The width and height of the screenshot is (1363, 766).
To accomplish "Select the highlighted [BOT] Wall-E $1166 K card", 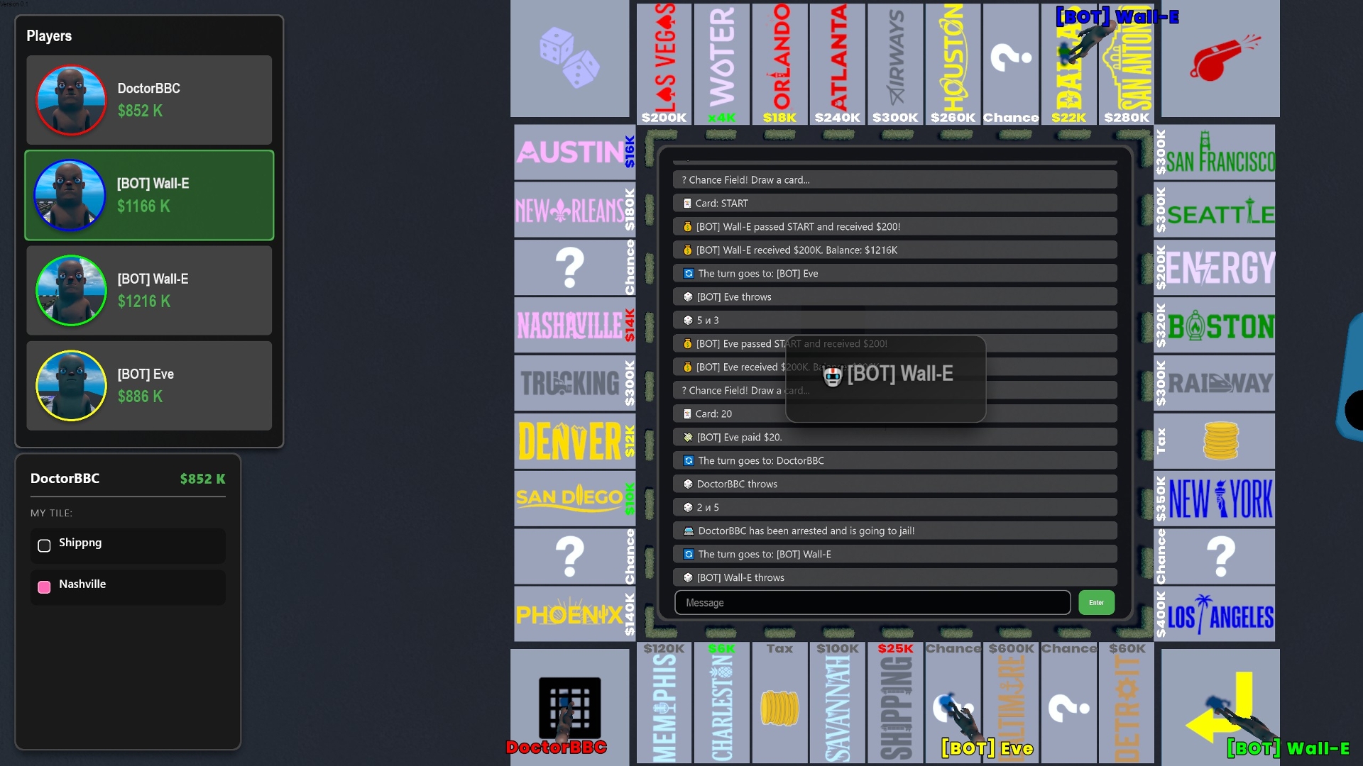I will click(149, 195).
